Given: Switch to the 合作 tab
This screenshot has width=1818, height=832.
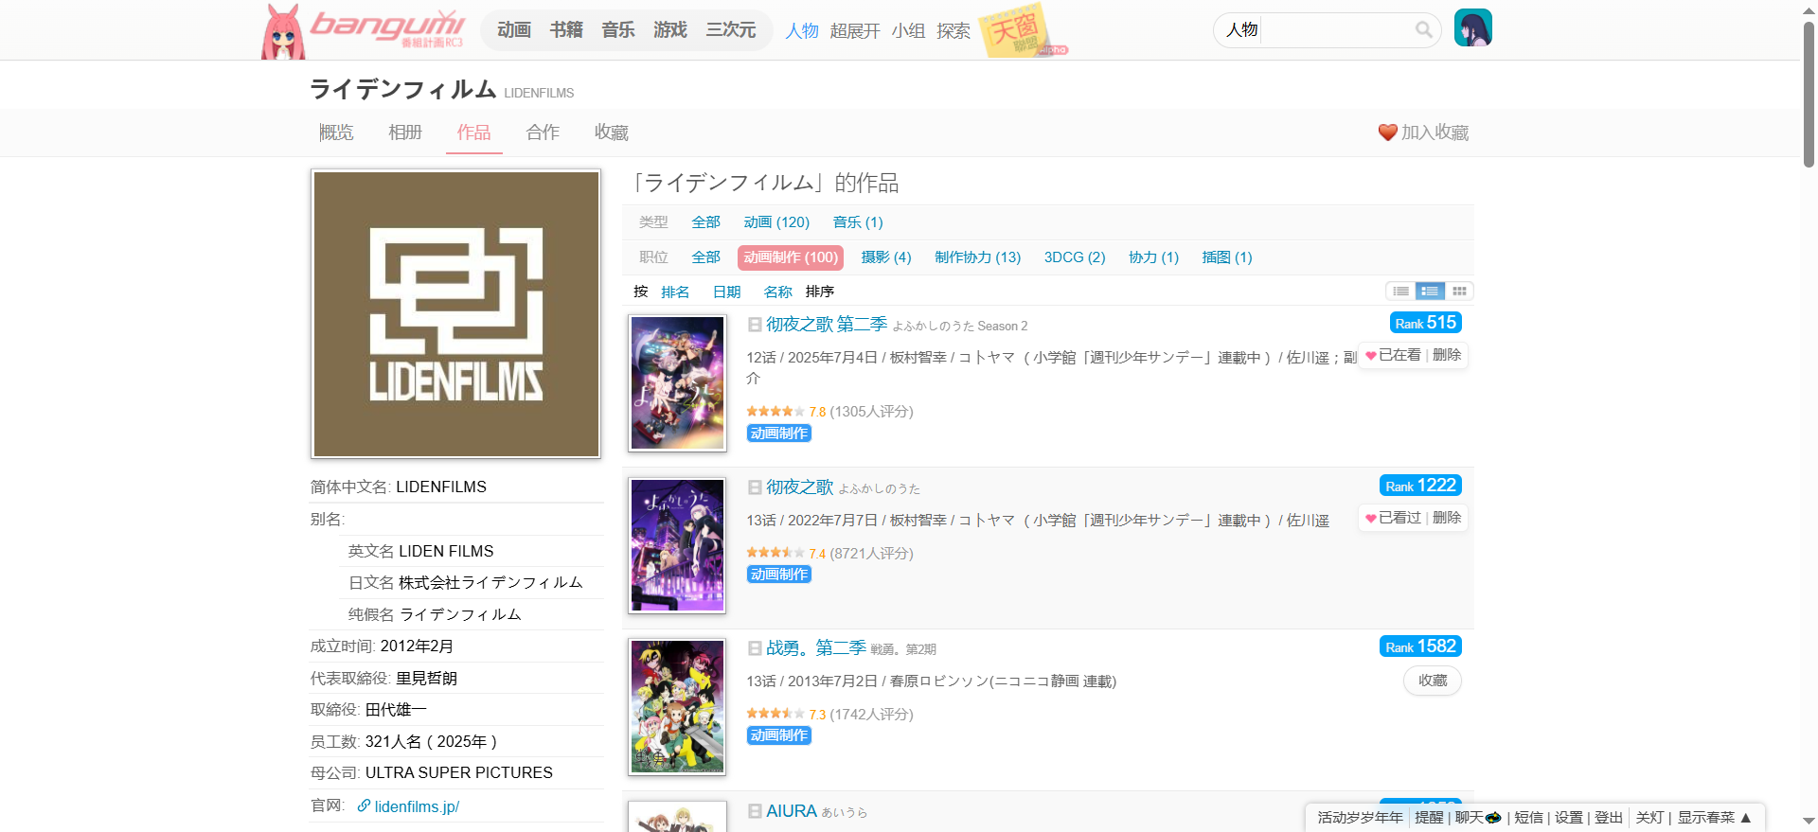Looking at the screenshot, I should click(543, 133).
